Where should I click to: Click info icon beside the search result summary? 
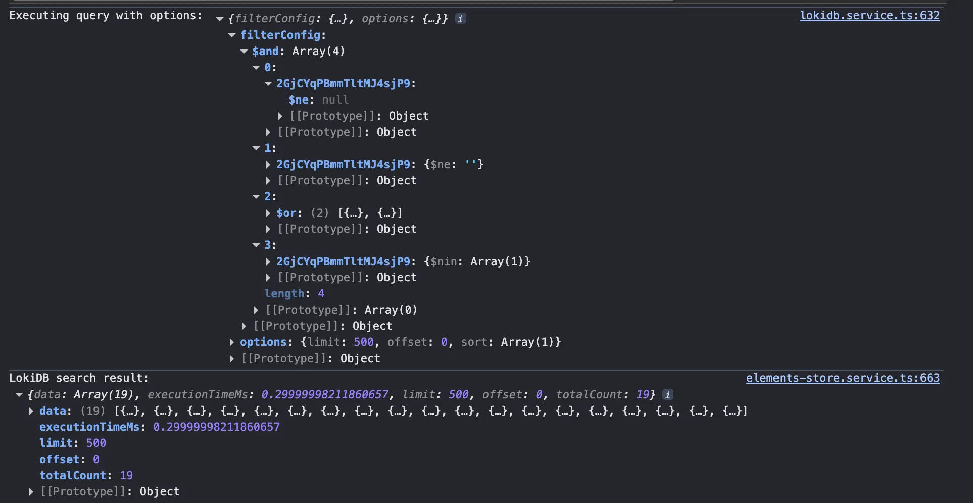click(667, 395)
